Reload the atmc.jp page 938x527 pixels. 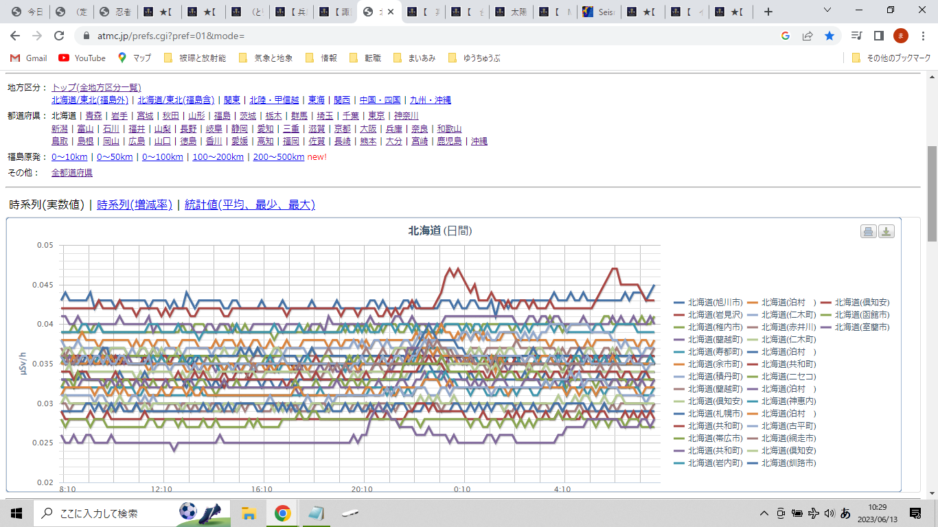(x=59, y=36)
